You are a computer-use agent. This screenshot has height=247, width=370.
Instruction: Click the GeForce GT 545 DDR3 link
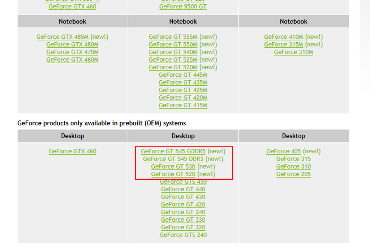[x=173, y=159]
